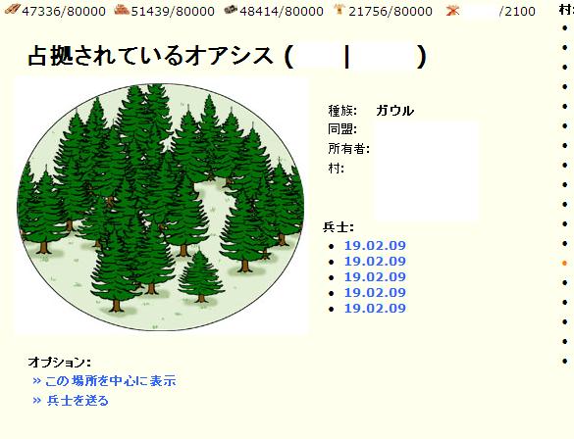This screenshot has height=439, width=574.
Task: Click the オプション: heading
Action: pos(59,363)
